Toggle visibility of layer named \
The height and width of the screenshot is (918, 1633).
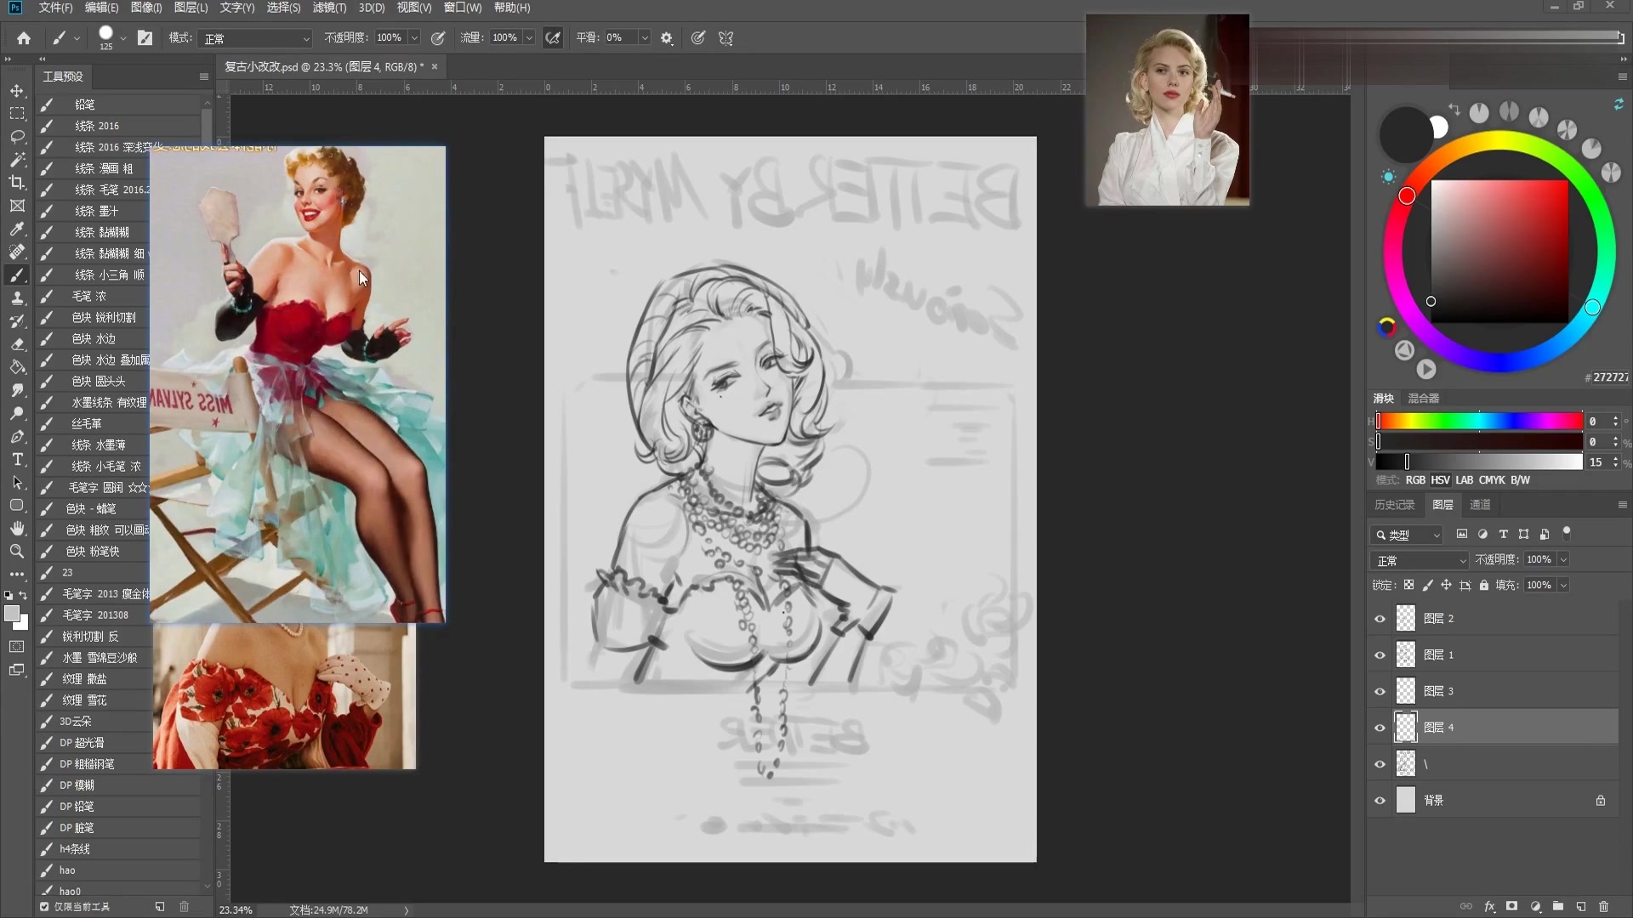tap(1380, 764)
